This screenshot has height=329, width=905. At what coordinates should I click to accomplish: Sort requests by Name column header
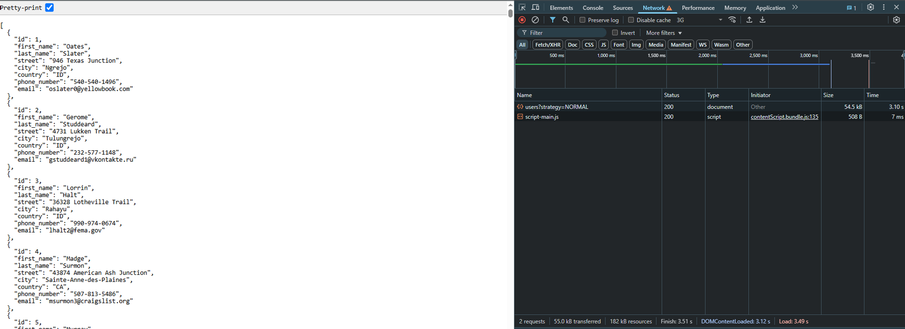point(588,95)
